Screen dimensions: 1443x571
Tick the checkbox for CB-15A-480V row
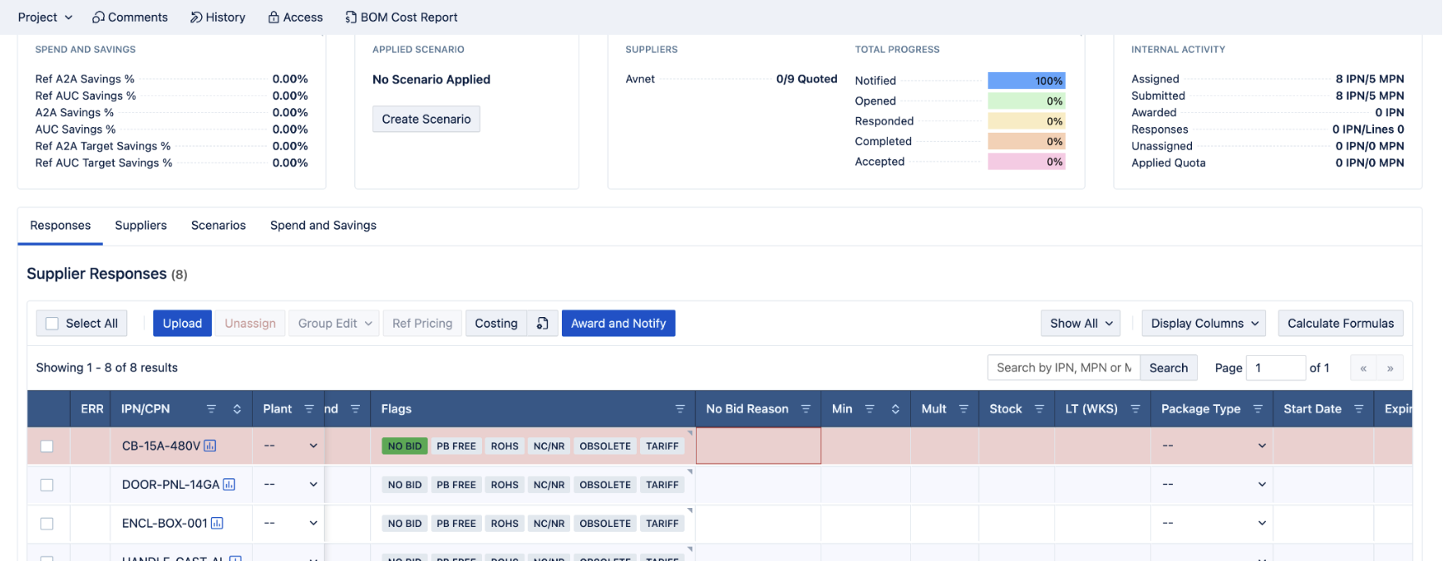47,447
